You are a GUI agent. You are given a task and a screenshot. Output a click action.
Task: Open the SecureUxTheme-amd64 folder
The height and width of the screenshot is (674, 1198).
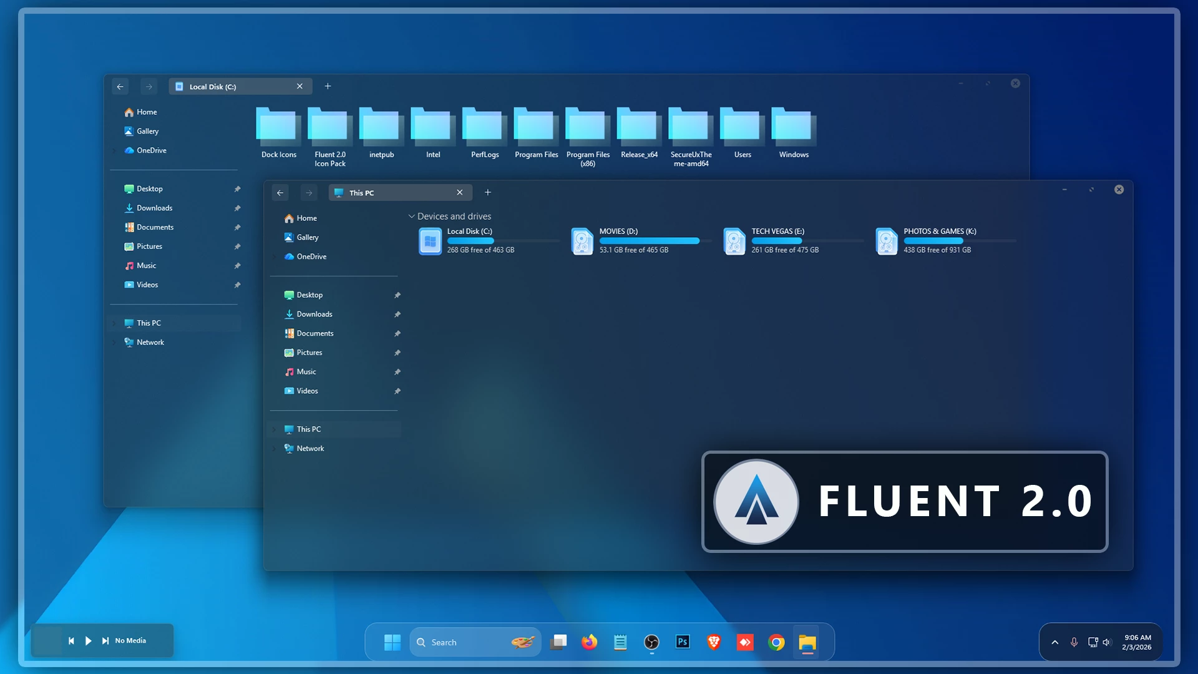coord(691,137)
